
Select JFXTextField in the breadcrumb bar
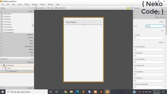(x=60, y=8)
